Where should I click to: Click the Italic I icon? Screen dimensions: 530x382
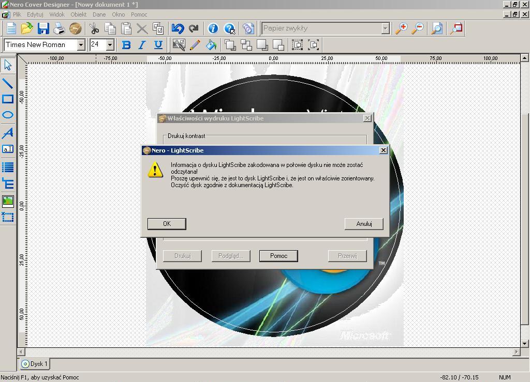click(x=142, y=45)
